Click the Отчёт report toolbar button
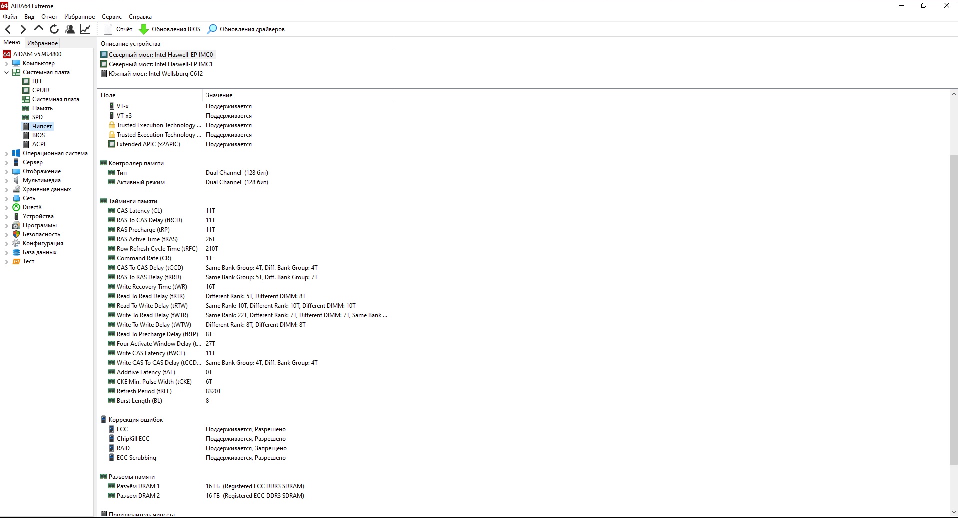This screenshot has height=518, width=958. [x=118, y=29]
